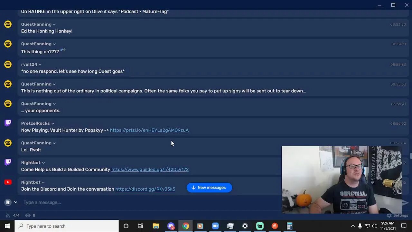Screen dimensions: 412x232
Task: Click the connections feed icon showing 4/4
Action: pyautogui.click(x=8, y=215)
